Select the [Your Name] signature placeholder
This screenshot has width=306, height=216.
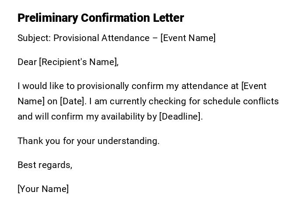(43, 189)
